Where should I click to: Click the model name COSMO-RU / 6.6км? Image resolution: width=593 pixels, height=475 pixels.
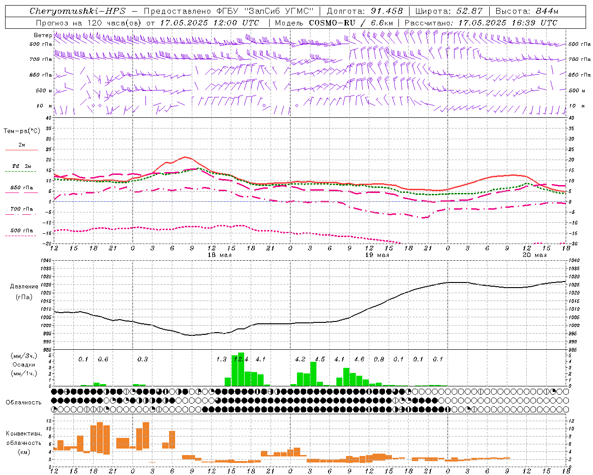351,23
